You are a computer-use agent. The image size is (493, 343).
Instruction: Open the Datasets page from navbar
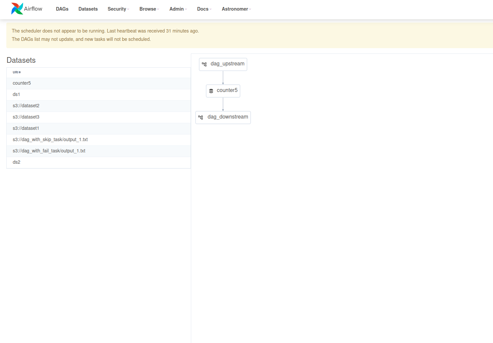[88, 9]
